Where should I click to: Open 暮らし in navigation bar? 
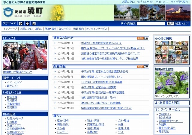pos(39,29)
